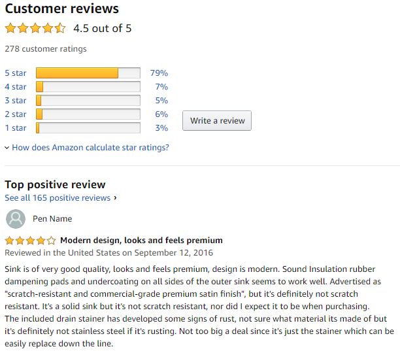
Task: Filter reviews by 2 star link
Action: point(16,114)
